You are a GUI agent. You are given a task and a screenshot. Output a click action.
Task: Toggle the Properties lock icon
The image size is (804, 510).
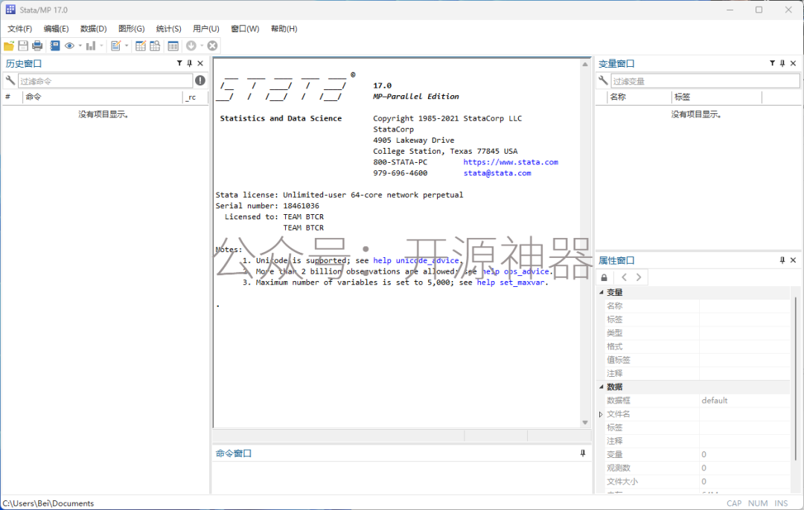[x=604, y=277]
